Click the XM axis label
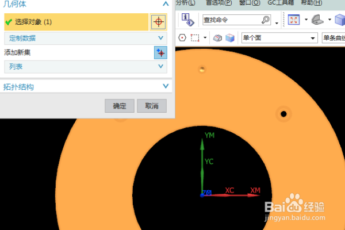The image size is (345, 230). pos(255,190)
